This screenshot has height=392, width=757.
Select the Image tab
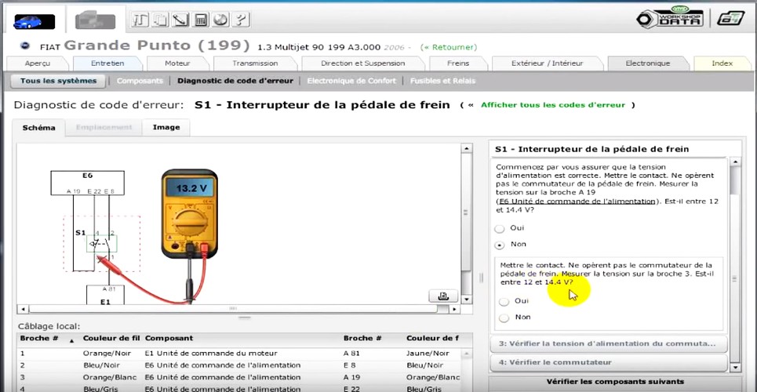click(x=166, y=128)
